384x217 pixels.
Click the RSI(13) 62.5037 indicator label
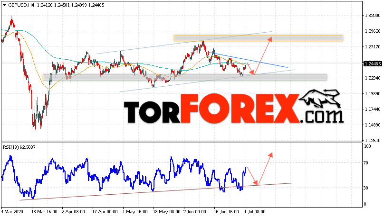pos(19,147)
